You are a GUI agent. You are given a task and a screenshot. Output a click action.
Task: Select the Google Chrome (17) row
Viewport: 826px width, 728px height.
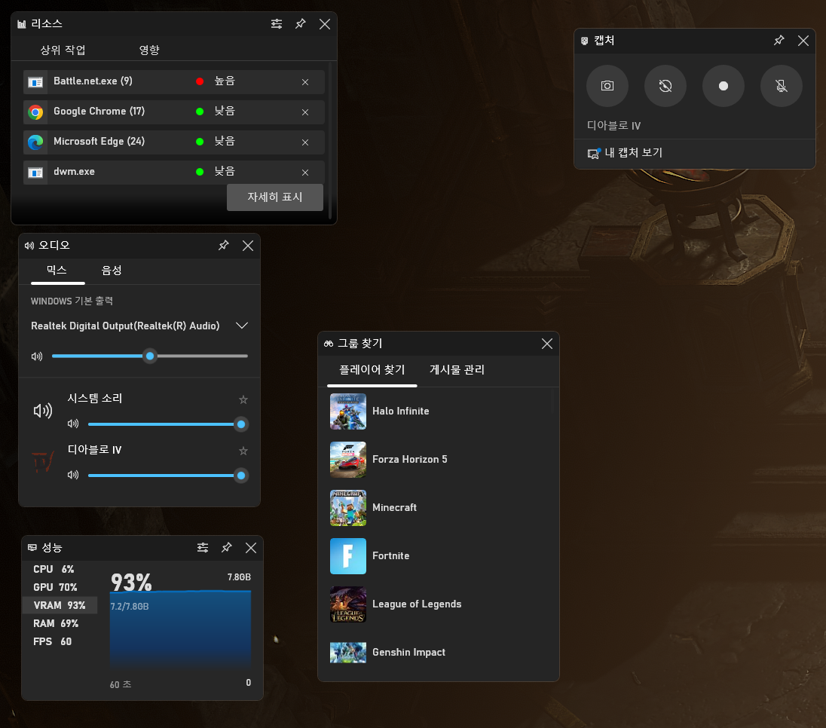click(174, 112)
